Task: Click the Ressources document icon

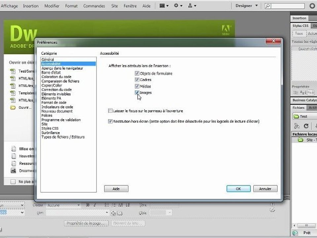Action: click(14, 163)
